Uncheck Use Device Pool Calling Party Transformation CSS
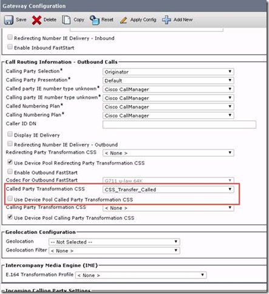Viewport: 269px width, 294px height. point(10,217)
